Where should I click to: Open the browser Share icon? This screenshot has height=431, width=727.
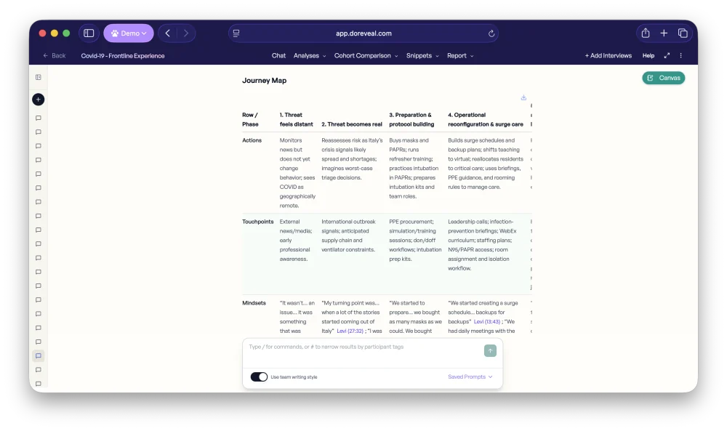click(x=646, y=33)
